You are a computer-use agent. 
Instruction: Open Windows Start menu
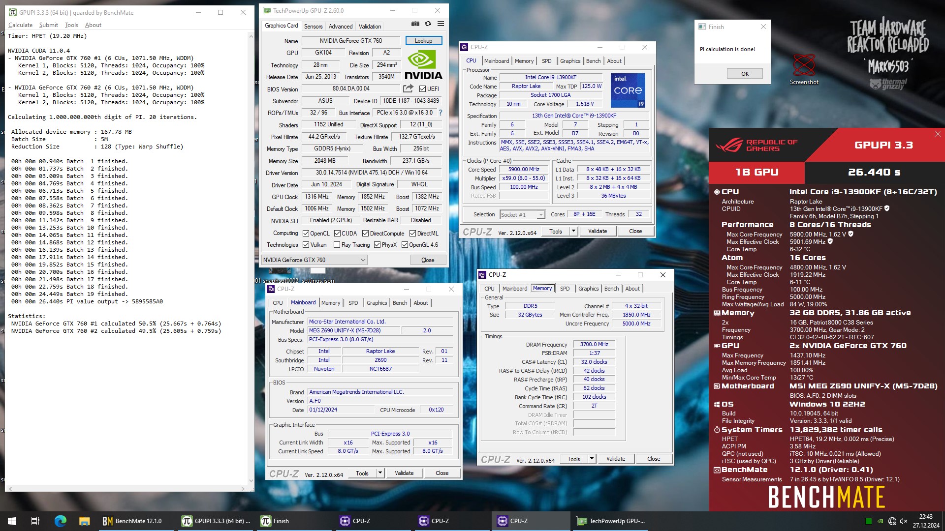tap(12, 521)
